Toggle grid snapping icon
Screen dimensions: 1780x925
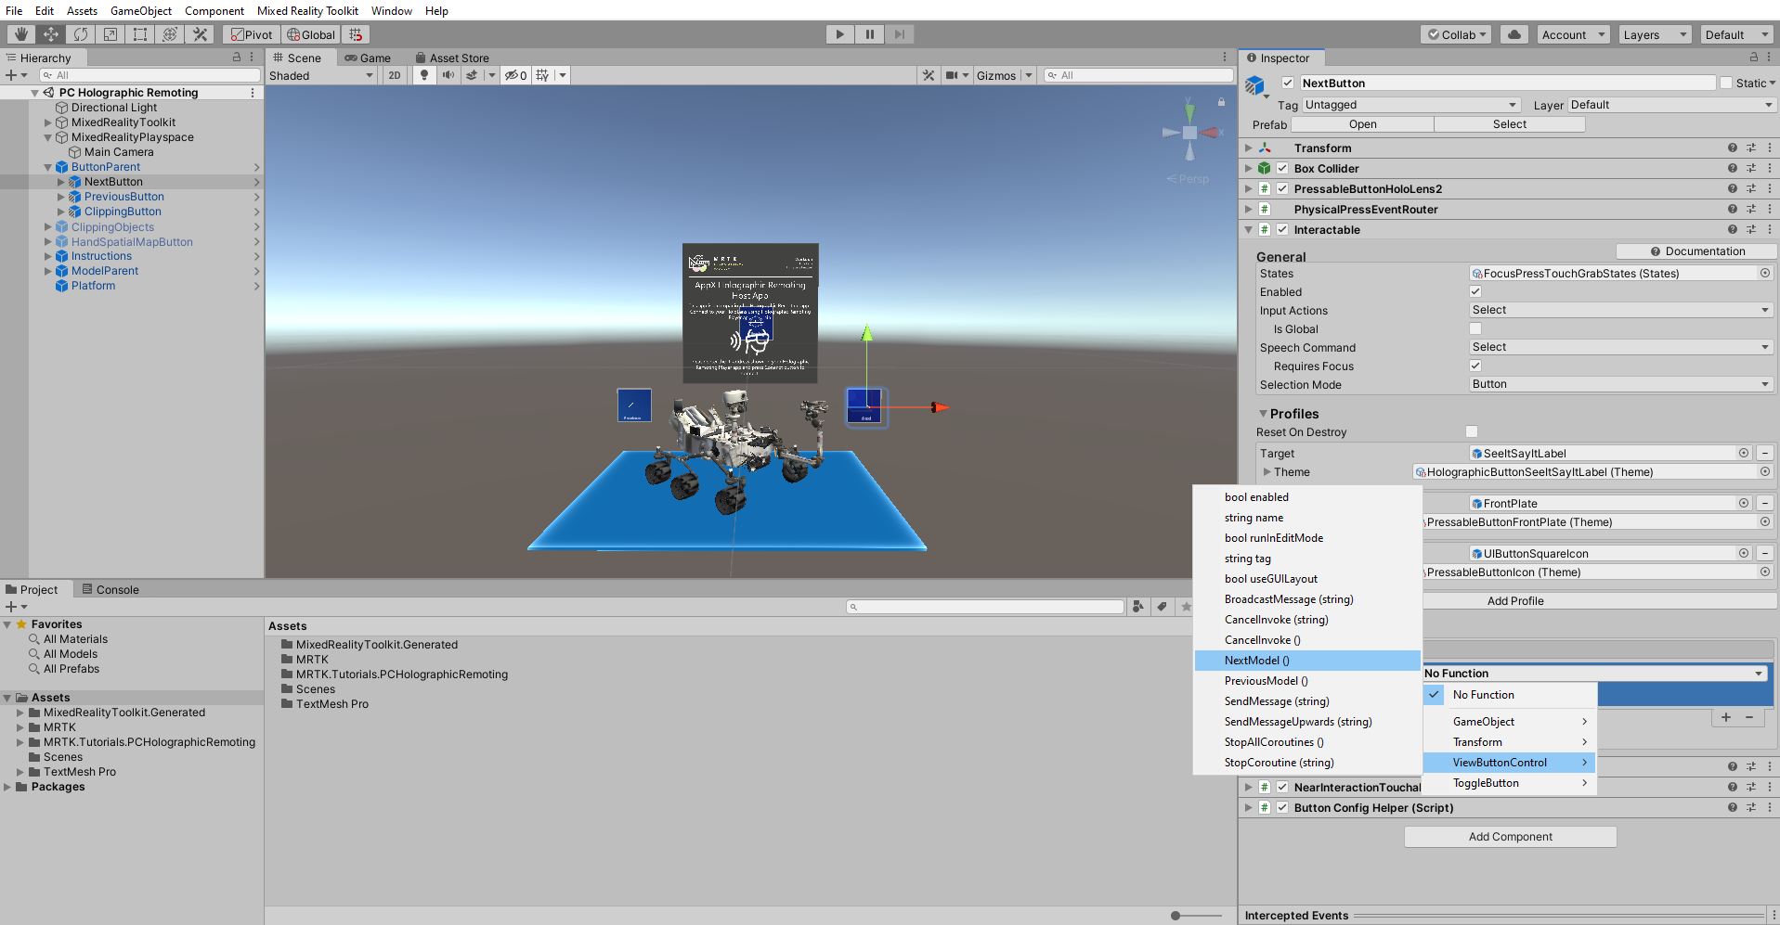pyautogui.click(x=356, y=34)
